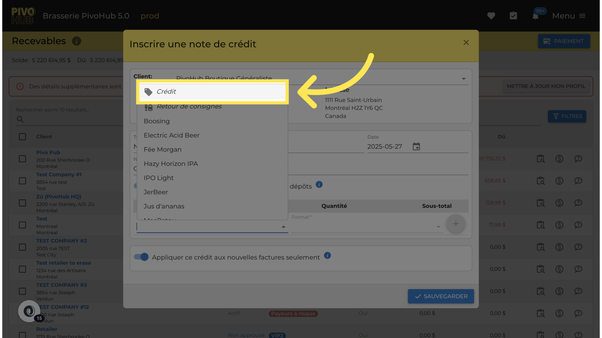The height and width of the screenshot is (338, 602).
Task: Check the Pivo Pub row checkbox
Action: (22, 159)
